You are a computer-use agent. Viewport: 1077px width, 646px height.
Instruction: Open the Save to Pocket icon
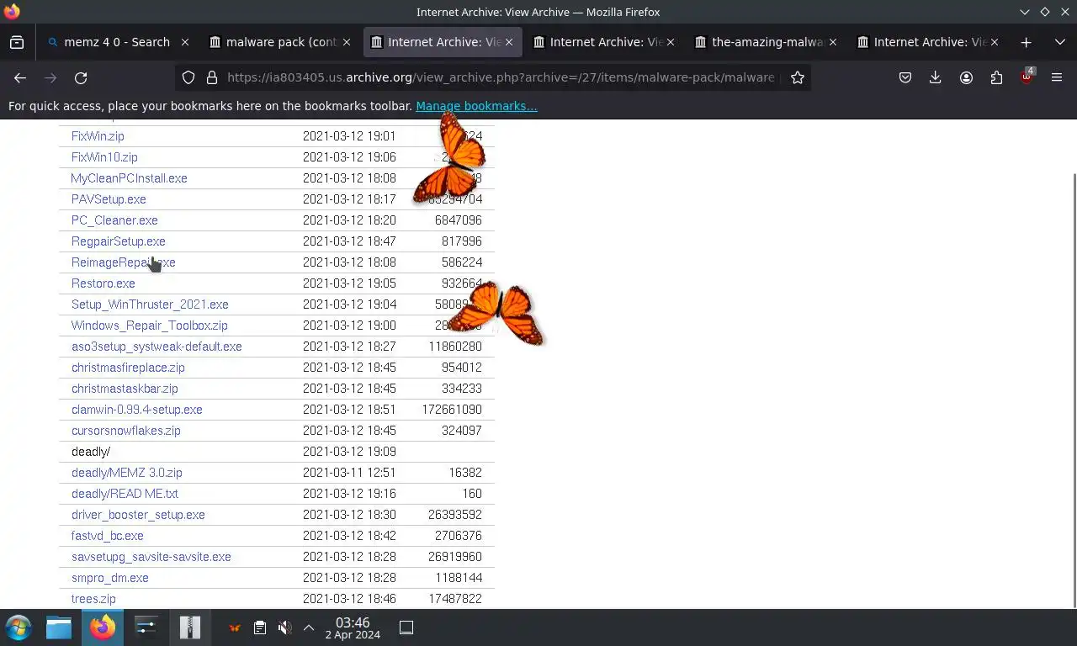pyautogui.click(x=905, y=77)
